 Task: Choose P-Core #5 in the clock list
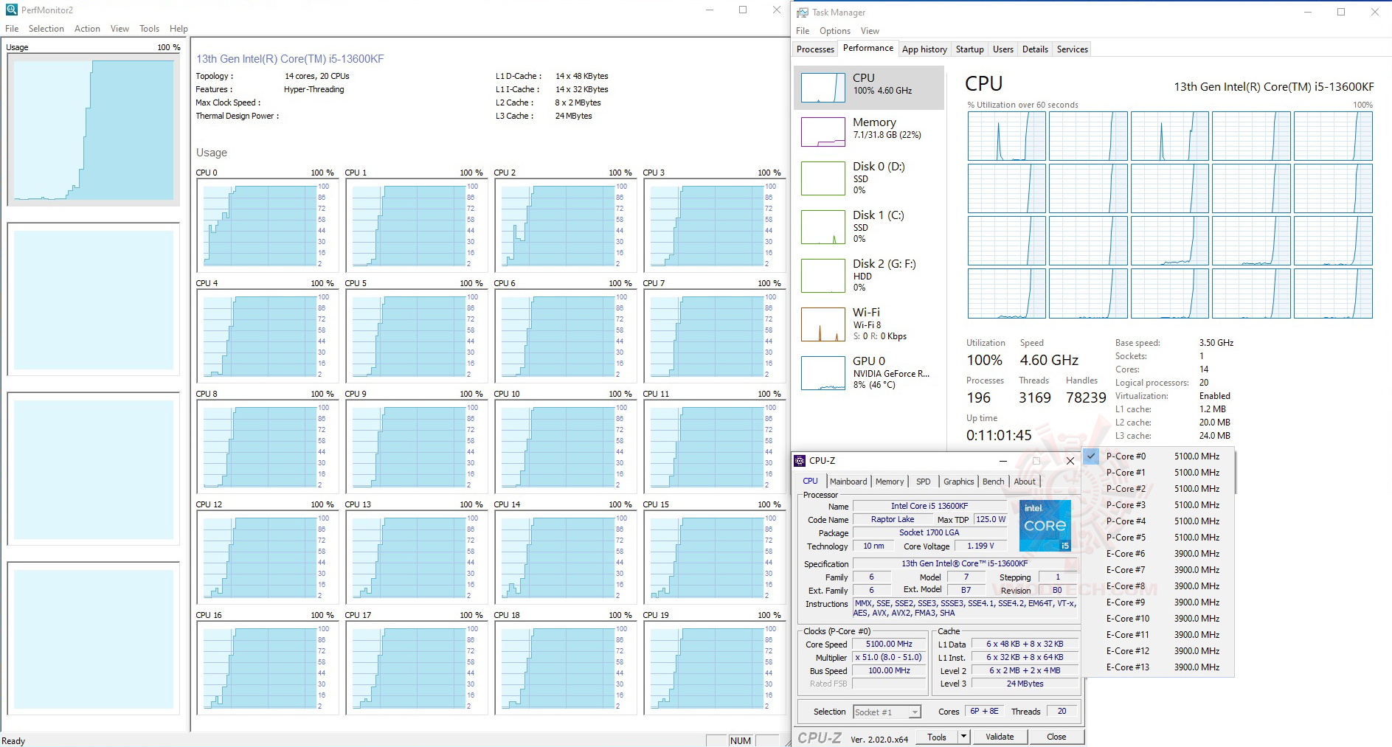(x=1158, y=538)
